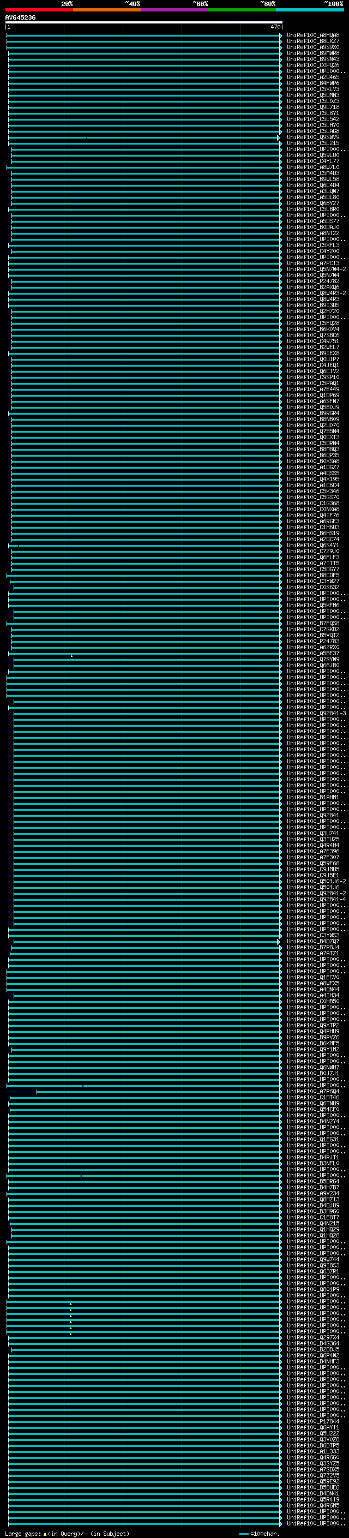
Task: Click the cyan ~100% identity legend segment
Action: click(x=310, y=10)
